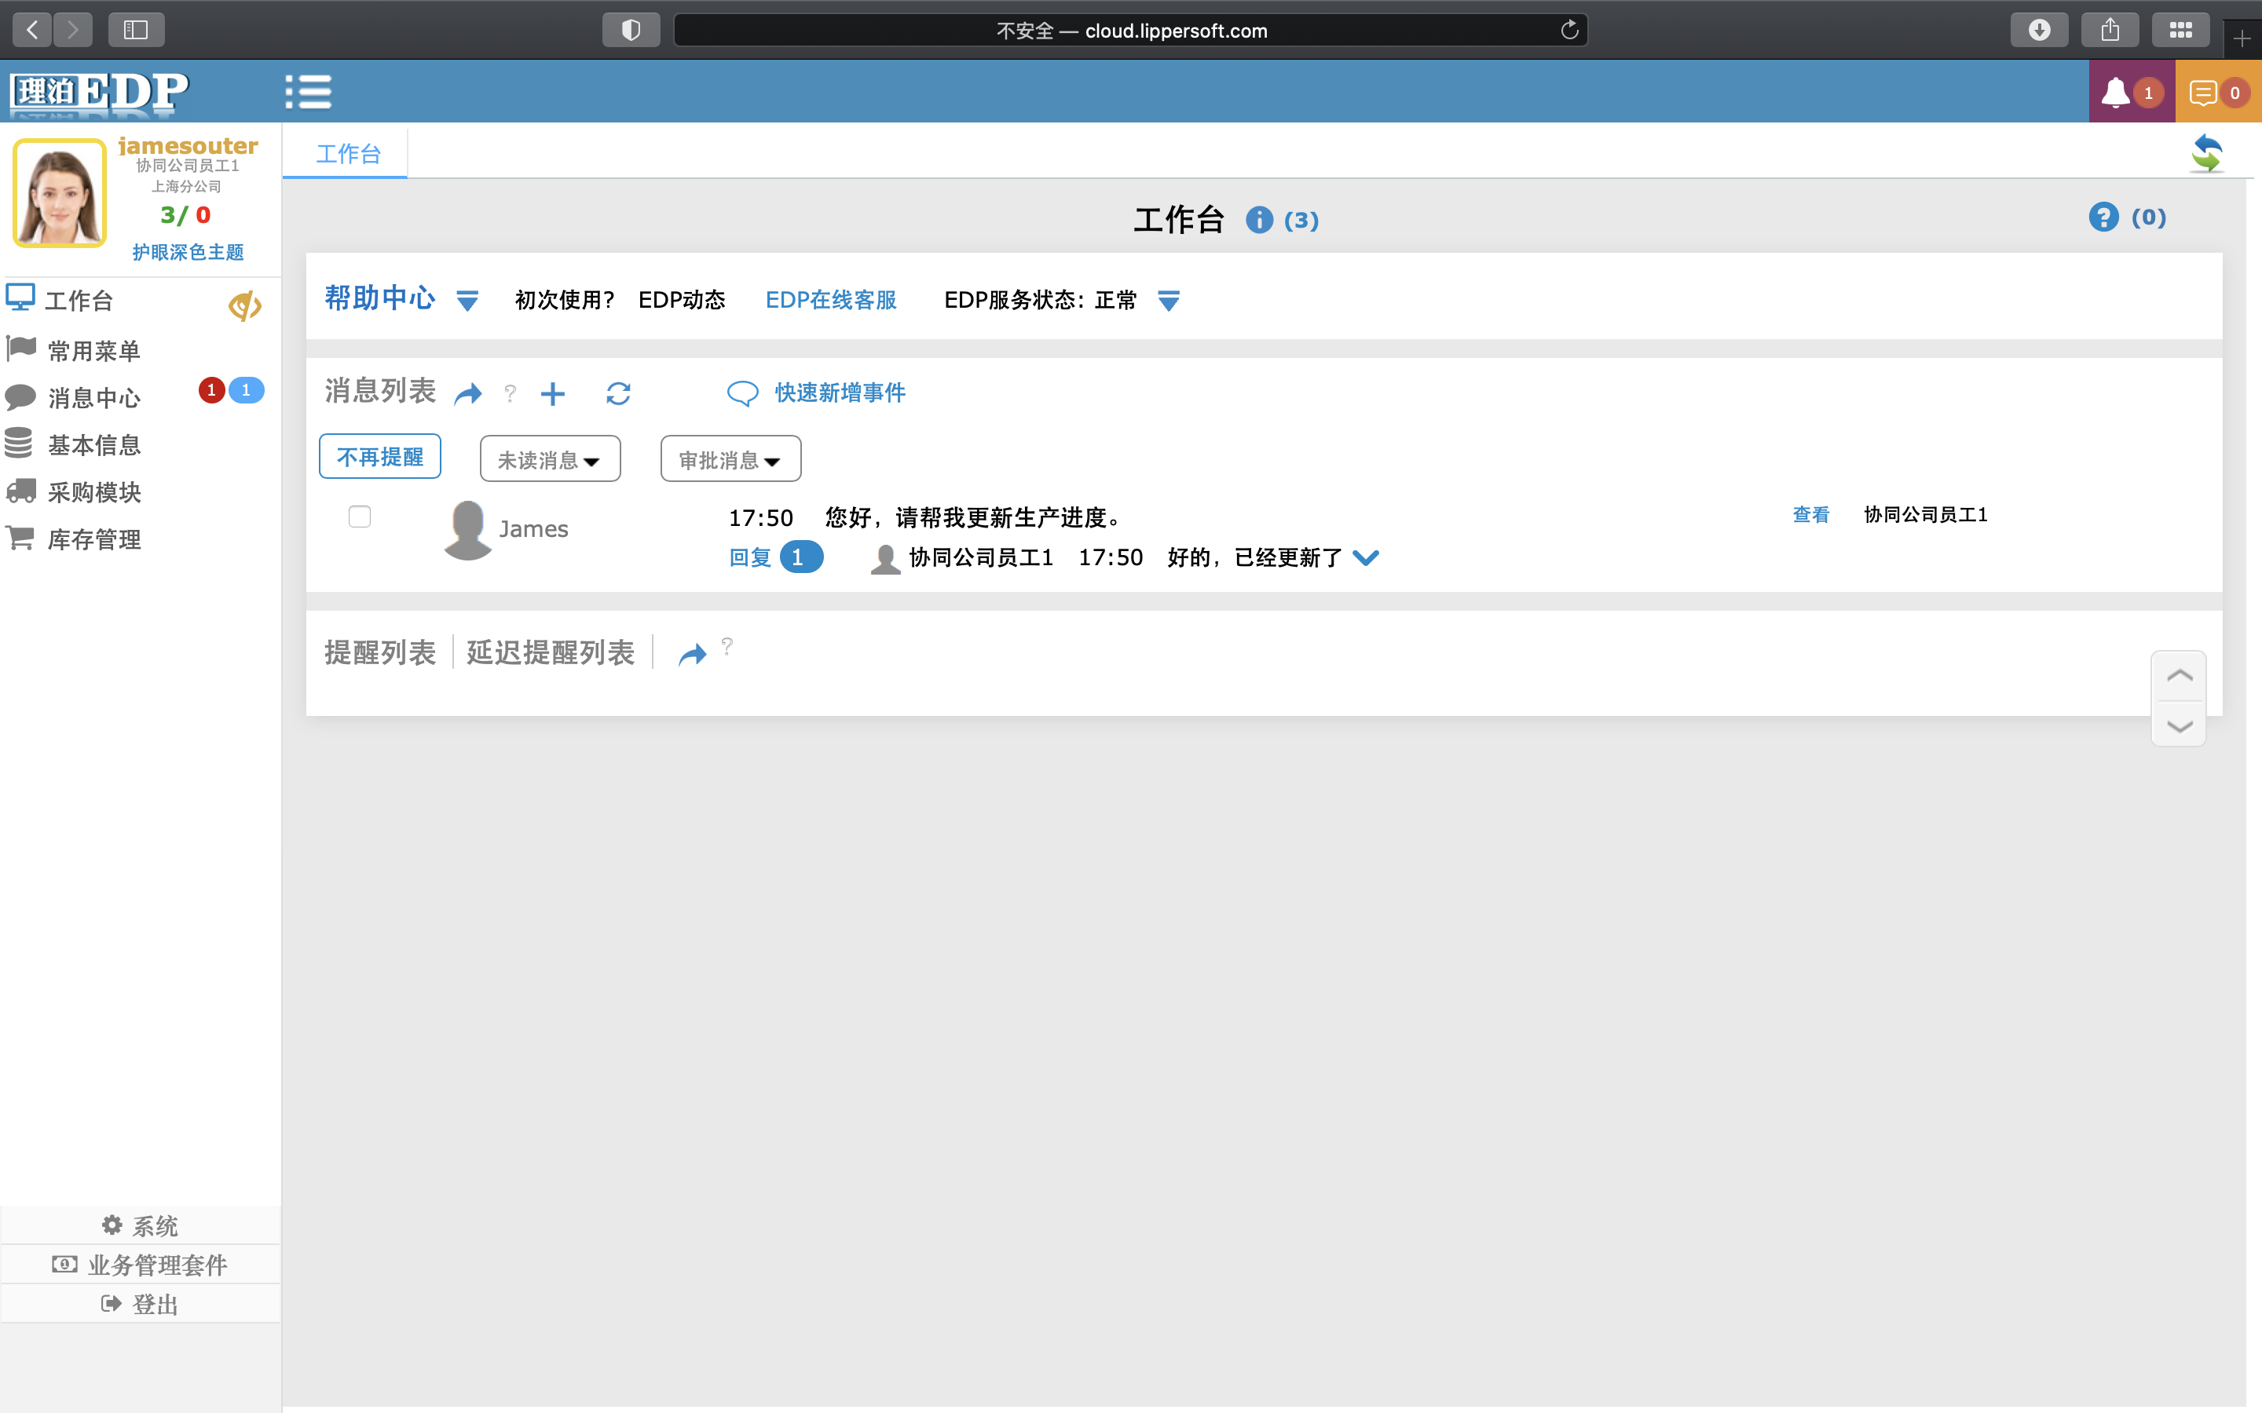Click the 不再提醒 button
The image size is (2262, 1413).
tap(379, 457)
